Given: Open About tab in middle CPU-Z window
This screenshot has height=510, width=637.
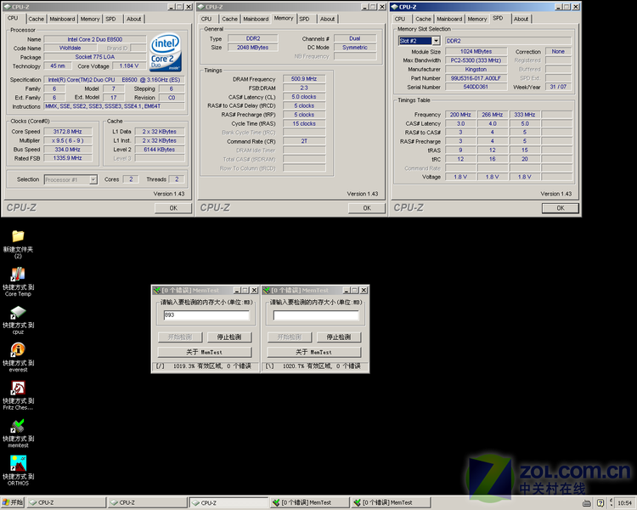Looking at the screenshot, I should (328, 19).
